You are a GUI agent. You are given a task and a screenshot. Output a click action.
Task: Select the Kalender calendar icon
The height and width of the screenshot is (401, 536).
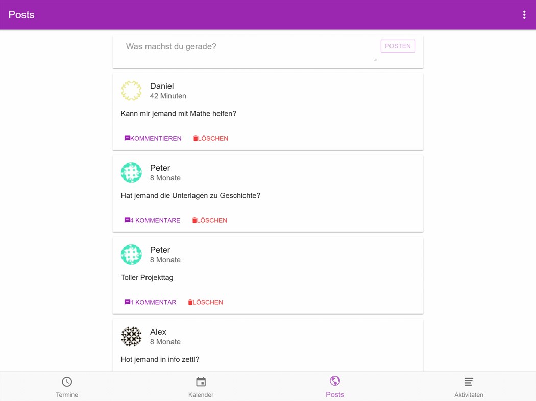coord(201,381)
